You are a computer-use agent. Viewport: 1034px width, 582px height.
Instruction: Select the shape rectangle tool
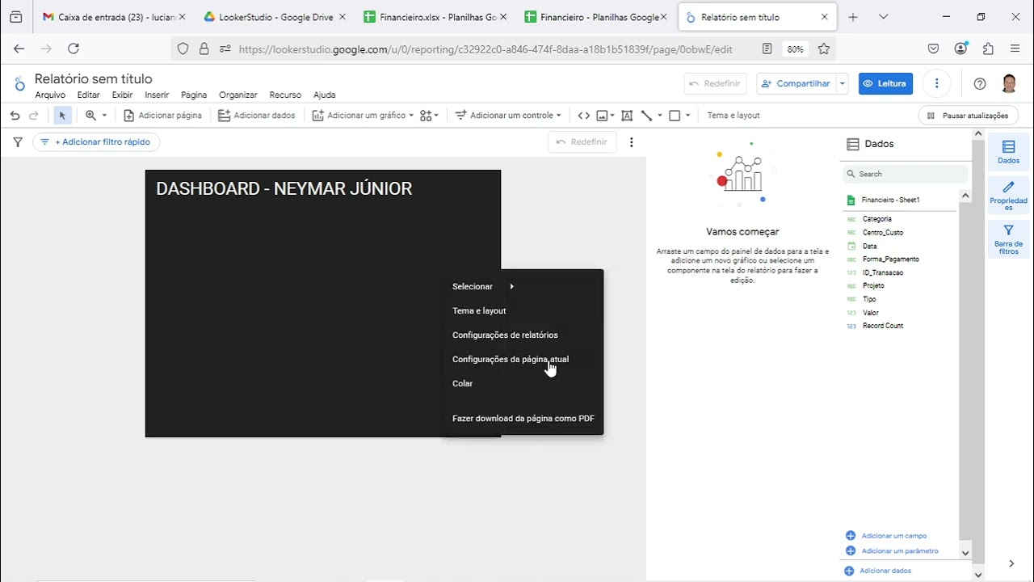[x=675, y=116]
